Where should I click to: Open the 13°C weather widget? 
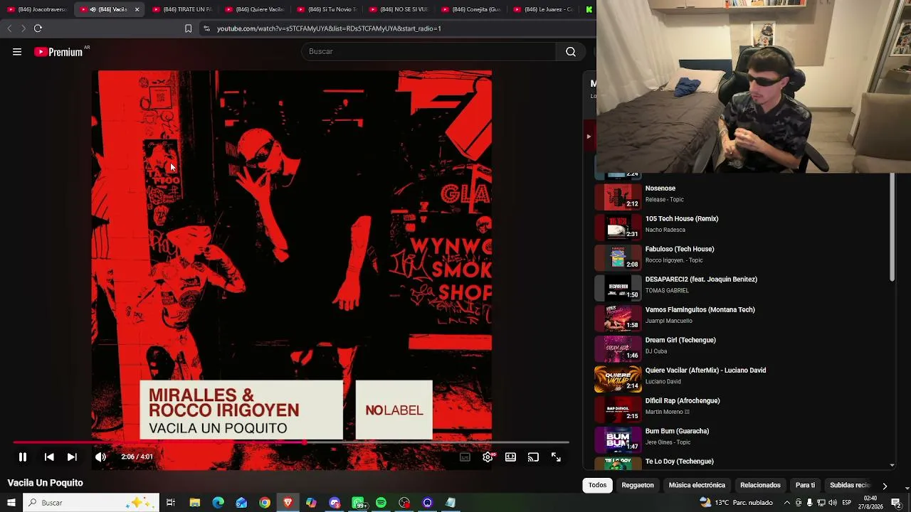737,503
